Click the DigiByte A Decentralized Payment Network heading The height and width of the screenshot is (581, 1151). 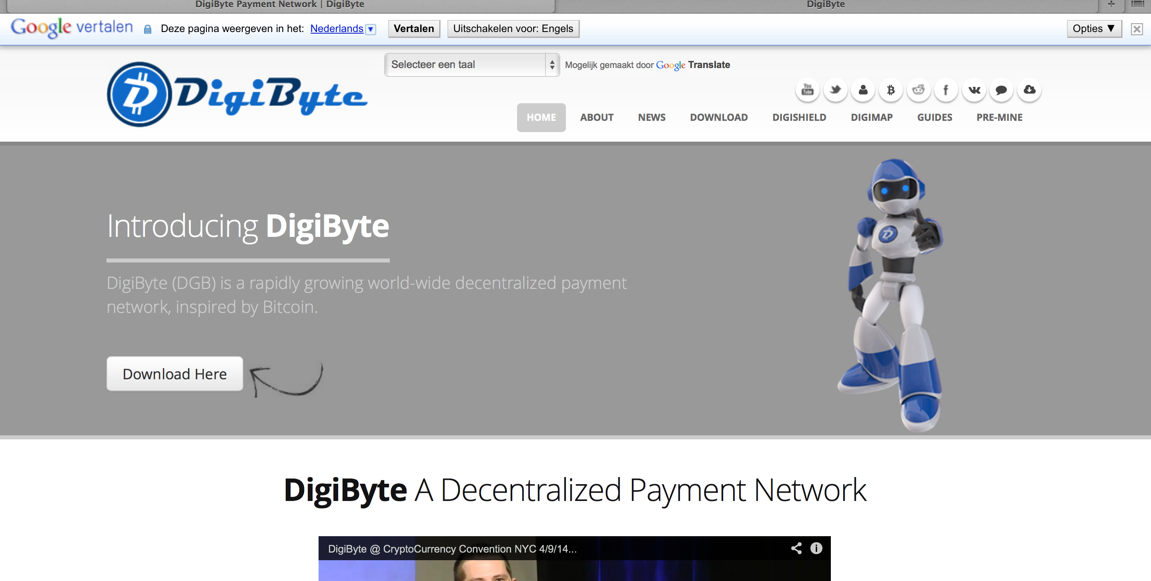[x=575, y=491]
